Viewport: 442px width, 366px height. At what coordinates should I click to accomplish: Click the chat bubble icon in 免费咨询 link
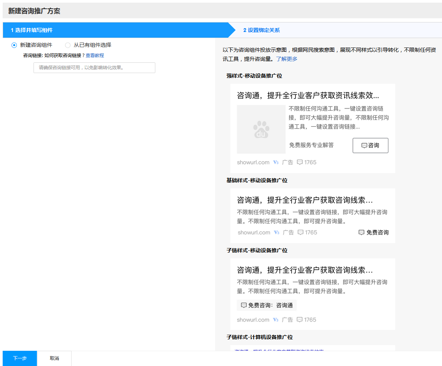pyautogui.click(x=361, y=232)
